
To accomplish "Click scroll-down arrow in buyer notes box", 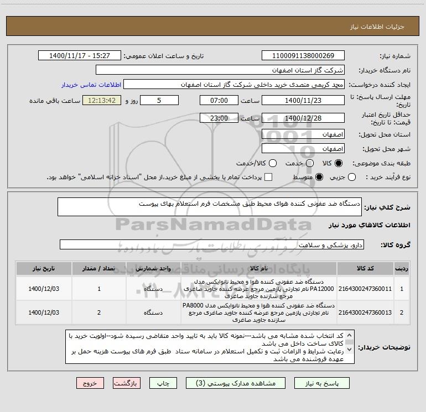I will (350, 350).
